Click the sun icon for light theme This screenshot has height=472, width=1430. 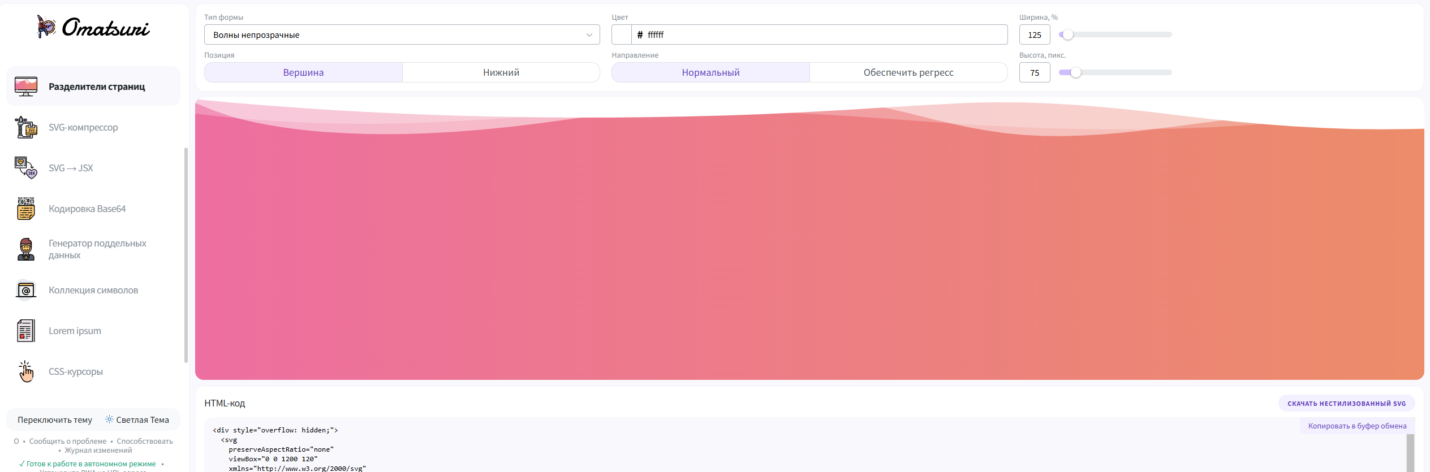click(109, 419)
